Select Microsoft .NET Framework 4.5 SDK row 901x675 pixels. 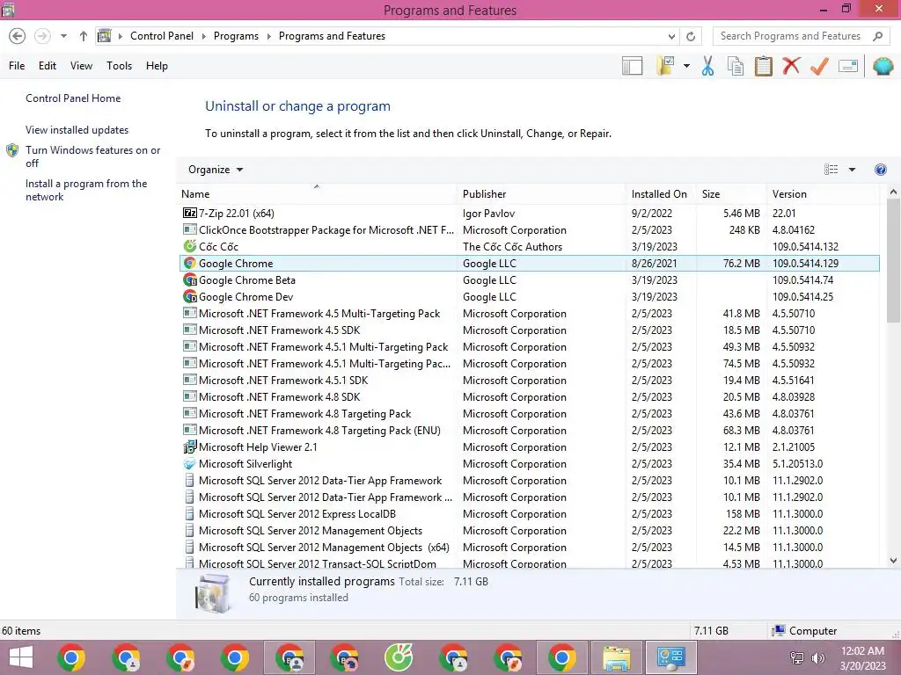[x=529, y=330]
